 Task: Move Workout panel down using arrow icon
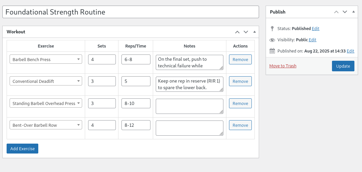tap(246, 32)
